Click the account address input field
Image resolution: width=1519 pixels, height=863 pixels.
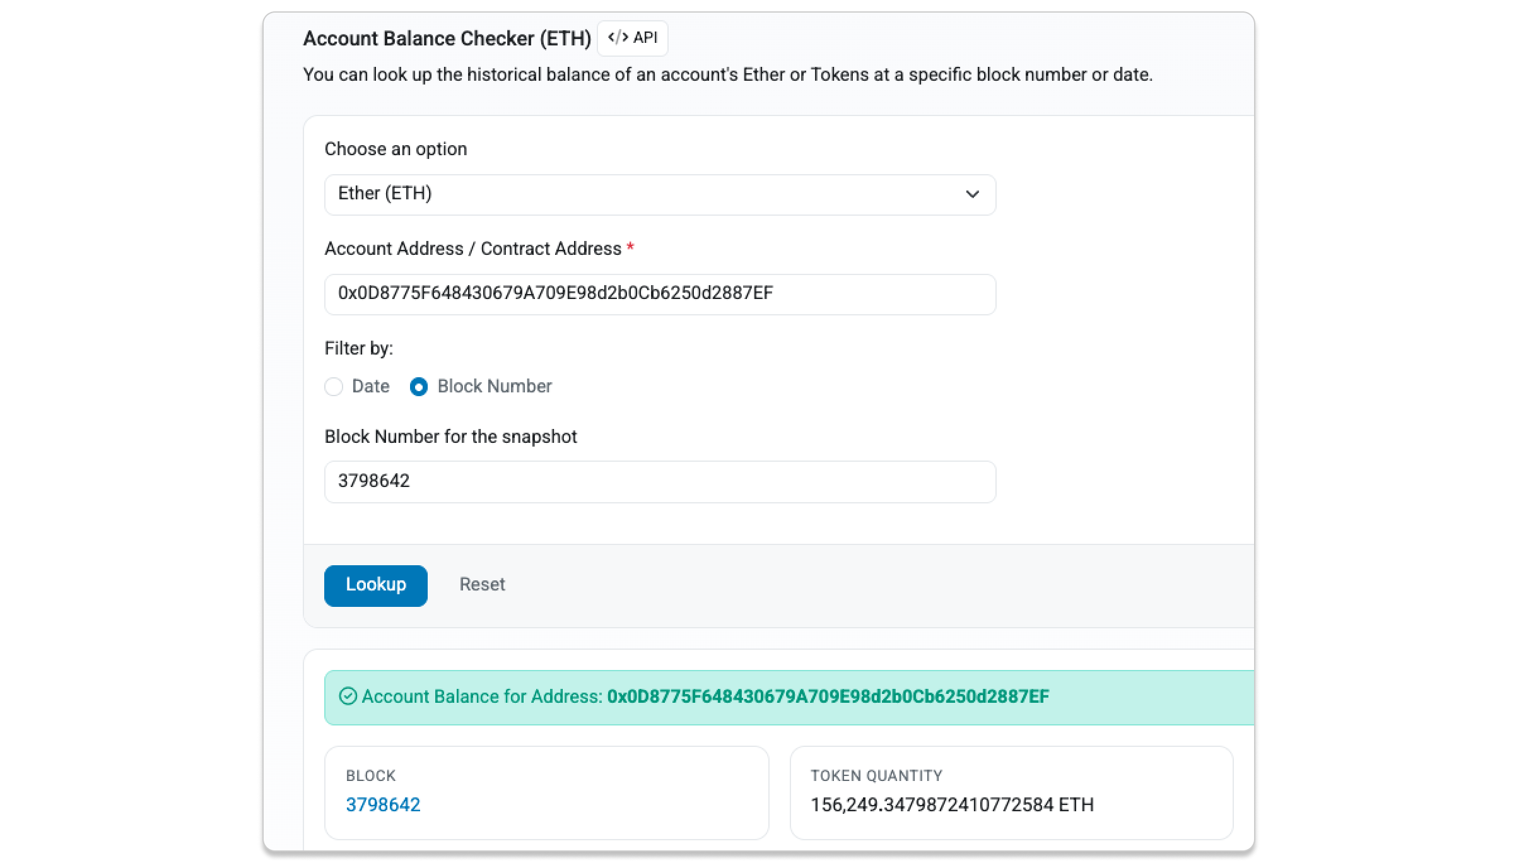[x=659, y=294]
